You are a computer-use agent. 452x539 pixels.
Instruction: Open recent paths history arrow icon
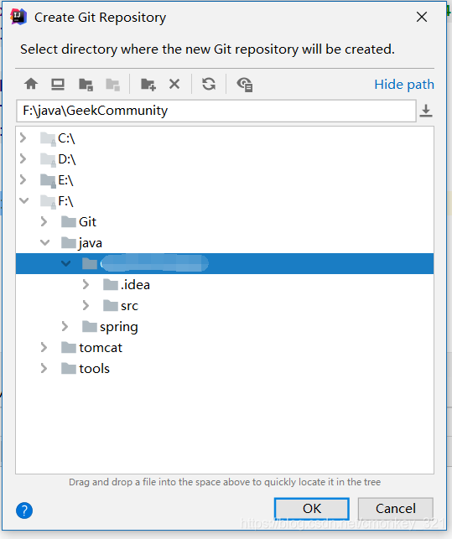(426, 111)
